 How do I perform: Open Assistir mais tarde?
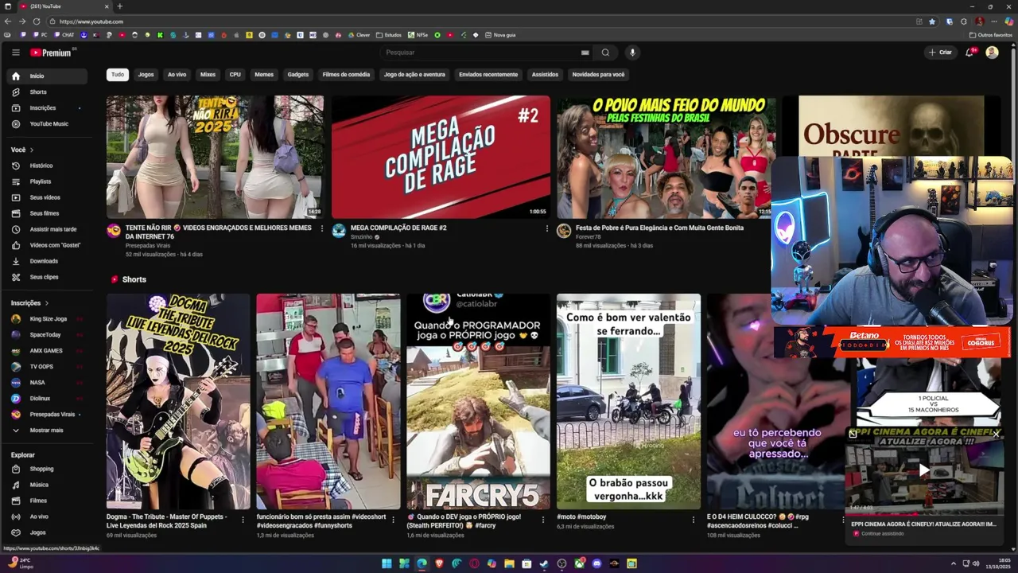click(48, 229)
